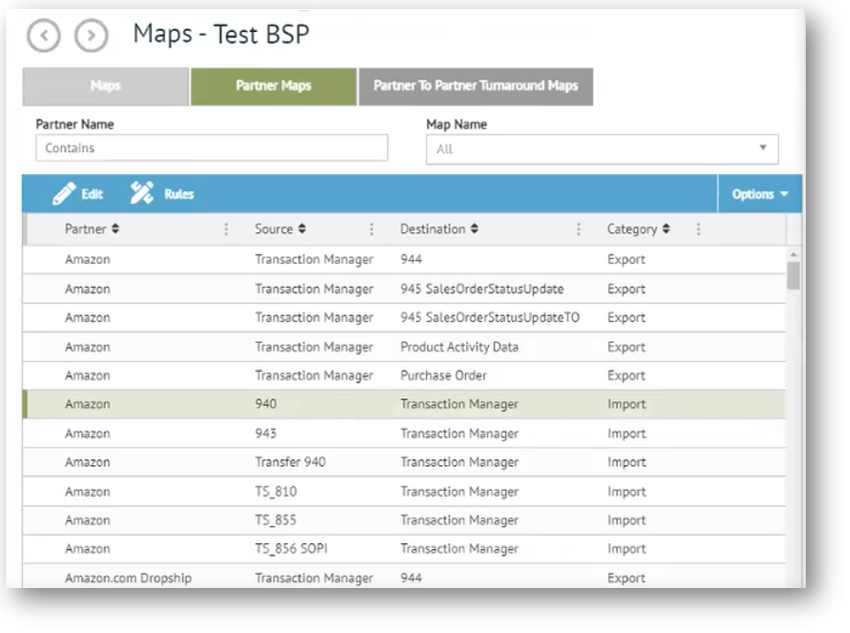Viewport: 850px width, 633px height.
Task: Open the Partner column options menu
Action: point(226,230)
